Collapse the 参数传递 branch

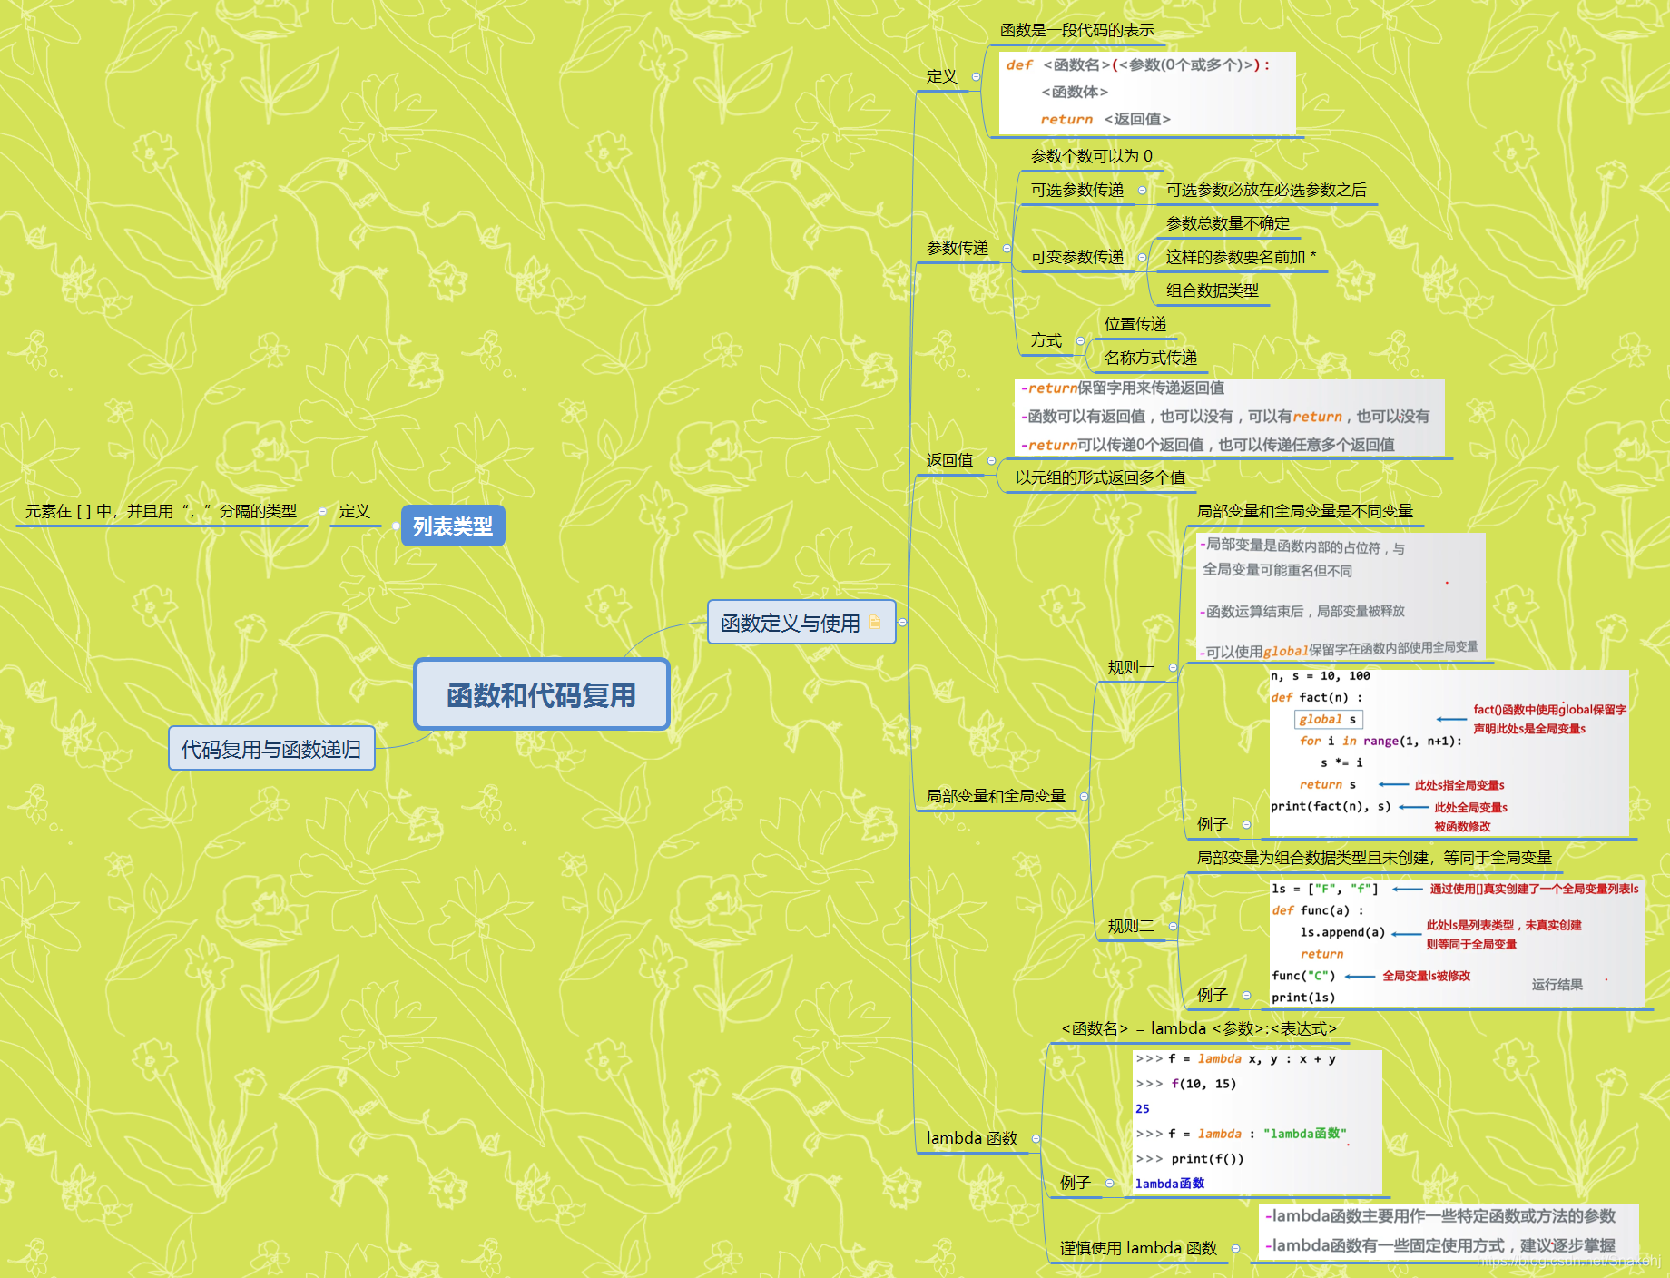(x=1007, y=249)
